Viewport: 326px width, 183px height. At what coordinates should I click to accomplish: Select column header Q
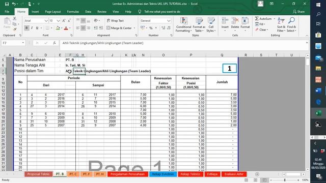pyautogui.click(x=222, y=55)
